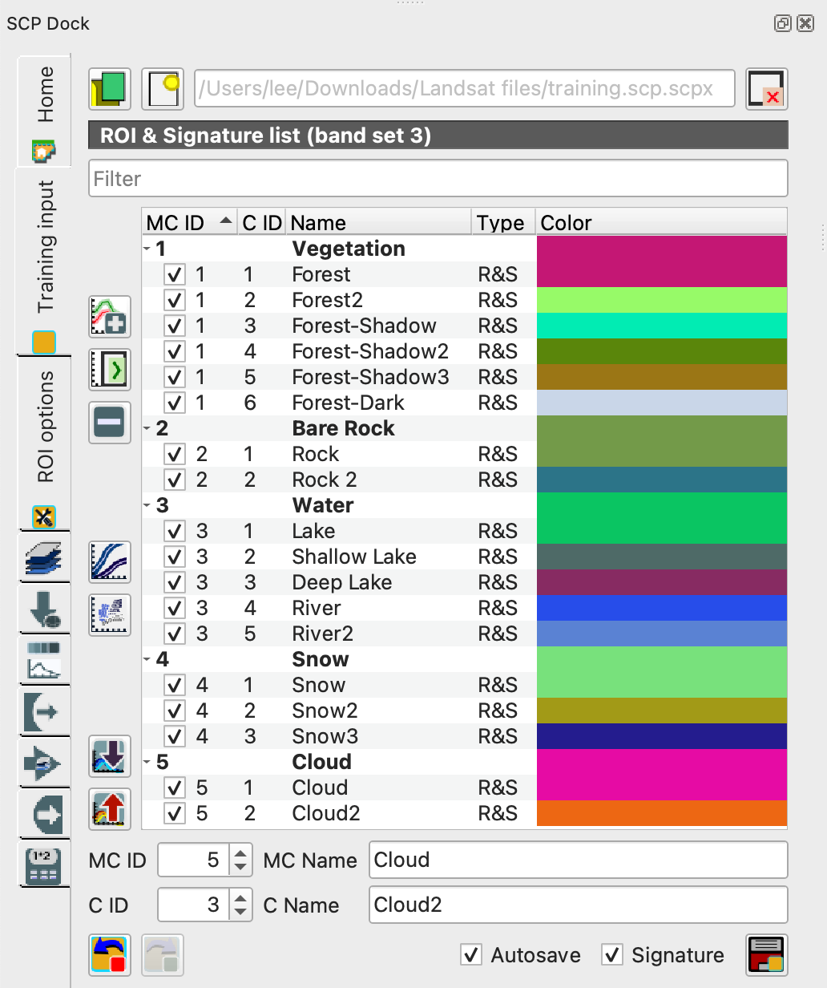Select the Snow2 row name

click(x=325, y=711)
